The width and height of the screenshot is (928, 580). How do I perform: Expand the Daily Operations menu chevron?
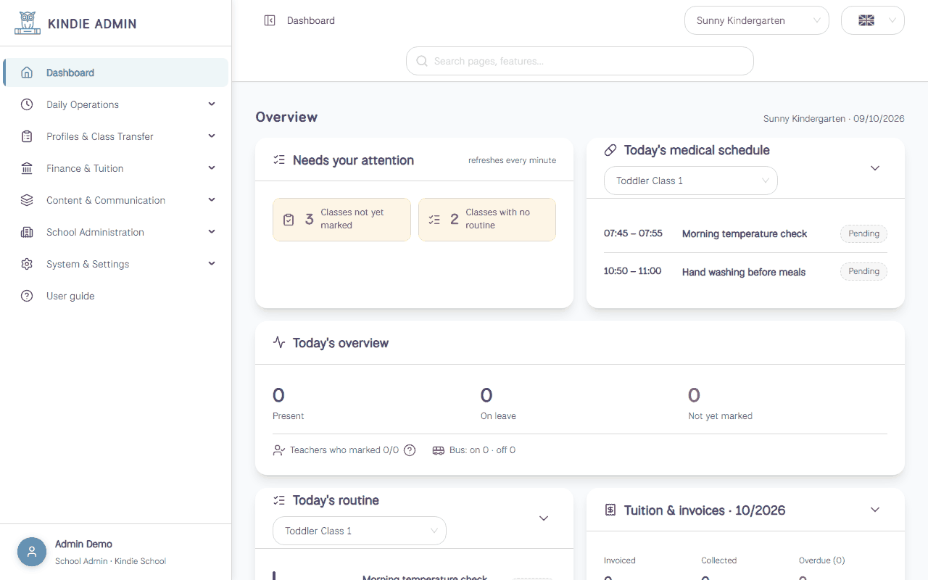tap(212, 104)
